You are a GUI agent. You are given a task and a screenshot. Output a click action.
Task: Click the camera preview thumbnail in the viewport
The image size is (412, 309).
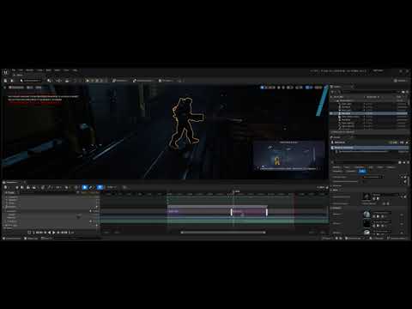(288, 155)
